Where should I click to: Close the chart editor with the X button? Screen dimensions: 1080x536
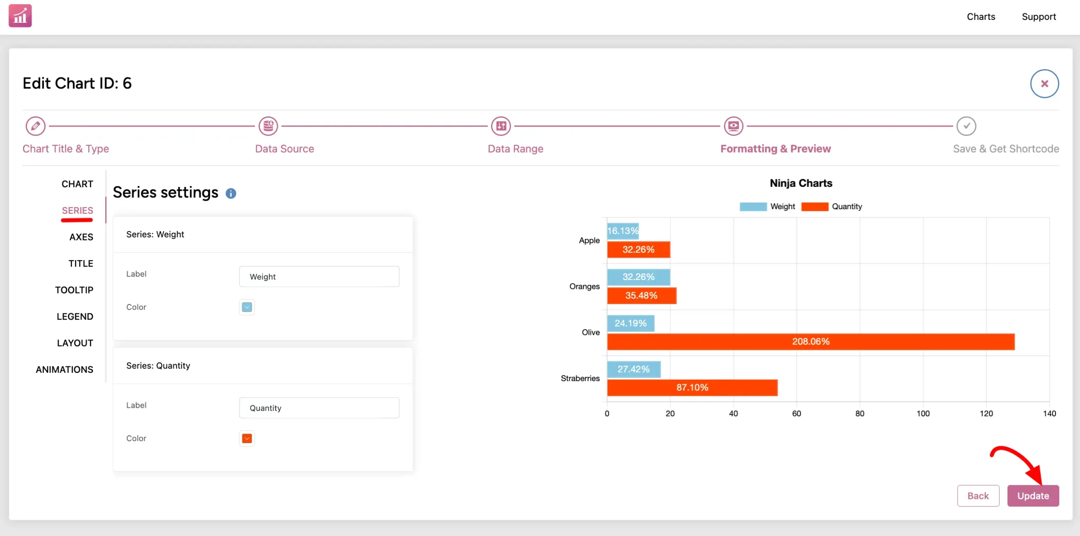pyautogui.click(x=1045, y=83)
